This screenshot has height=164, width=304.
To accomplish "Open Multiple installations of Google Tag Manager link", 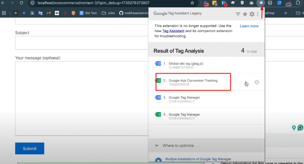I will point(198,159).
